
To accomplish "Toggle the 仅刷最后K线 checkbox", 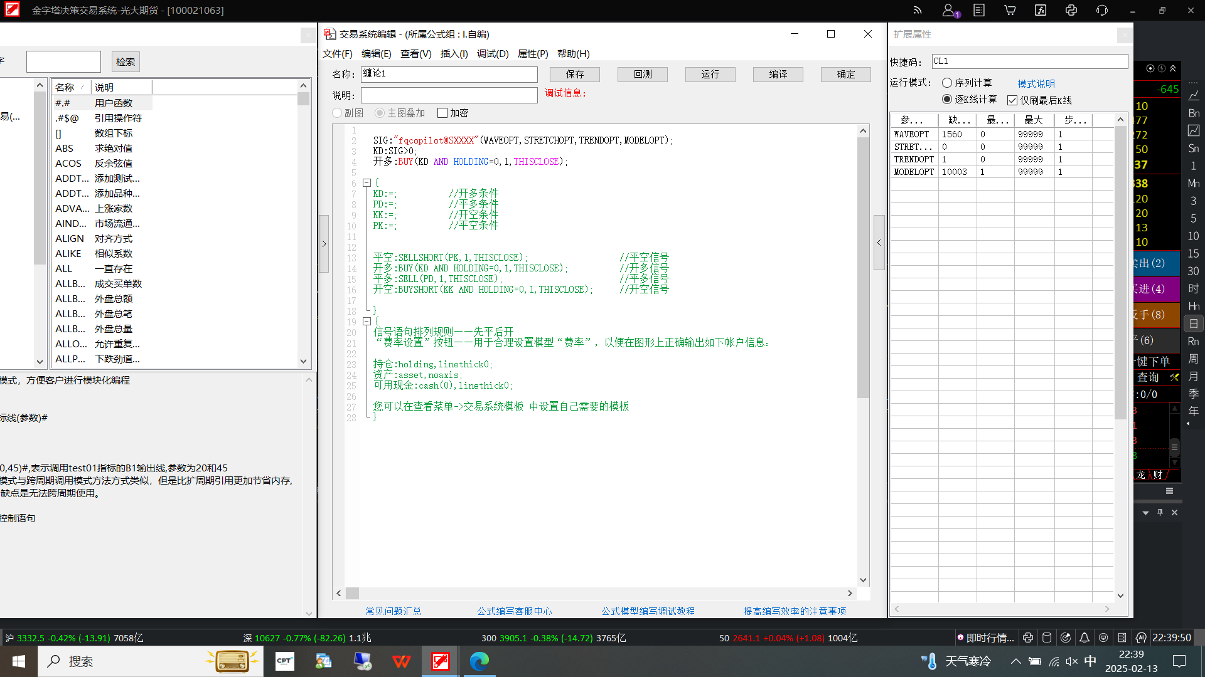I will click(x=1012, y=100).
